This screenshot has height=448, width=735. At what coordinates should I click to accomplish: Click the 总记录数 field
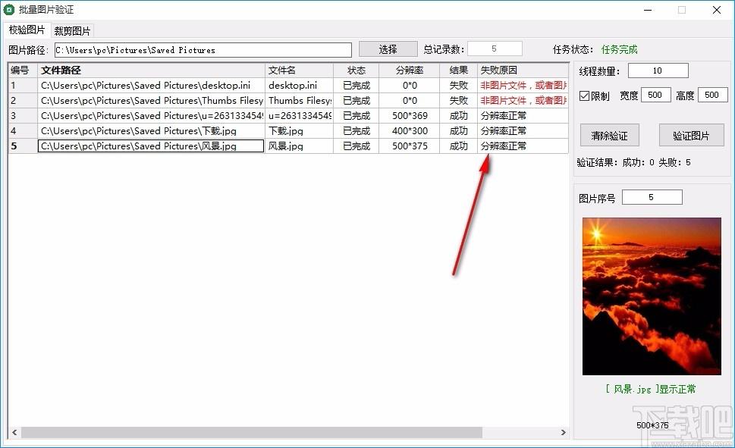pyautogui.click(x=495, y=49)
